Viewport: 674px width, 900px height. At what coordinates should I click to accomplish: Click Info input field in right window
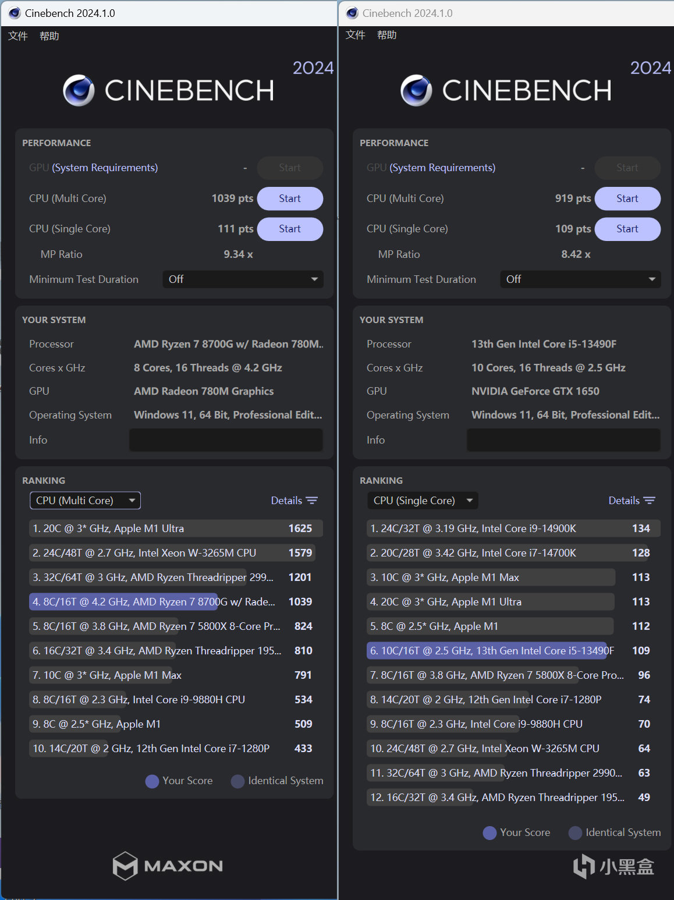(x=563, y=440)
